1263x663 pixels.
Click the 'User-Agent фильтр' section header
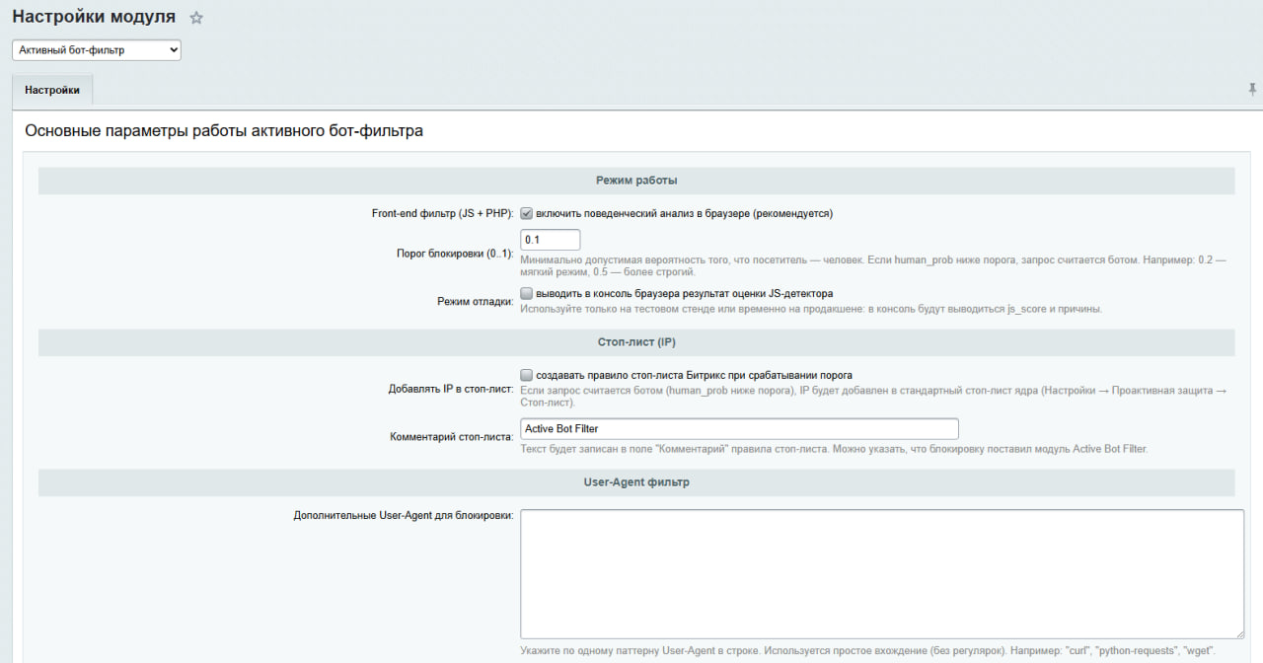(636, 482)
